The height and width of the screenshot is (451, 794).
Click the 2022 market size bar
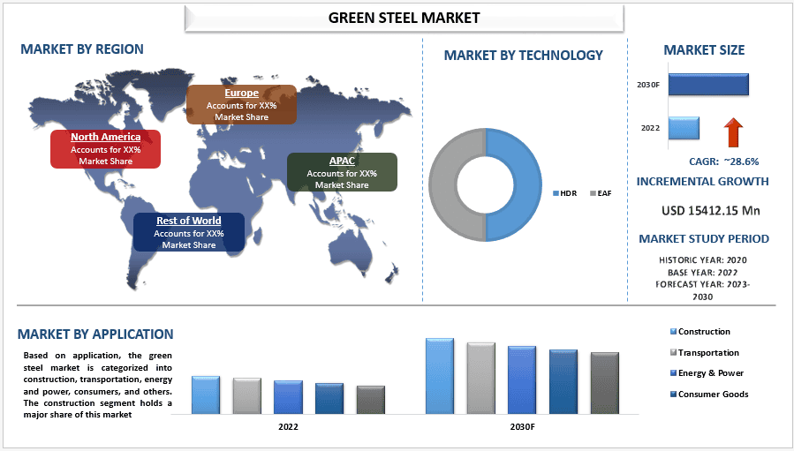pos(684,128)
